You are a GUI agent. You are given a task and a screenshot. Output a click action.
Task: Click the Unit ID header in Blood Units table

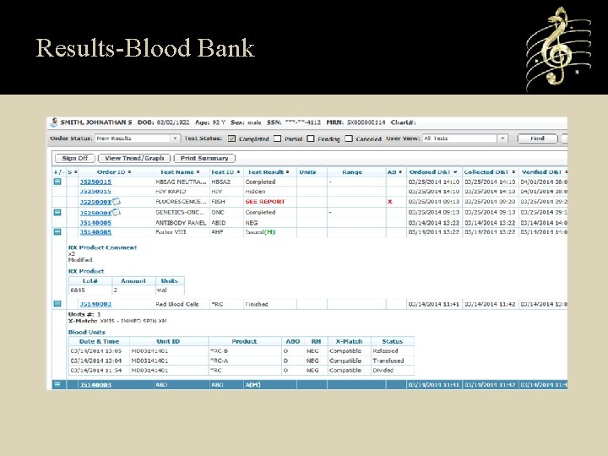[168, 341]
